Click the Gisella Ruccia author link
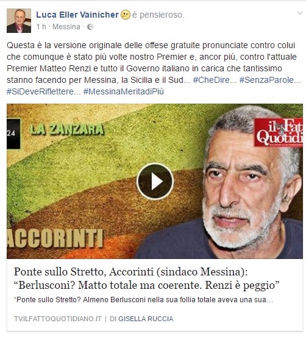 (146, 319)
